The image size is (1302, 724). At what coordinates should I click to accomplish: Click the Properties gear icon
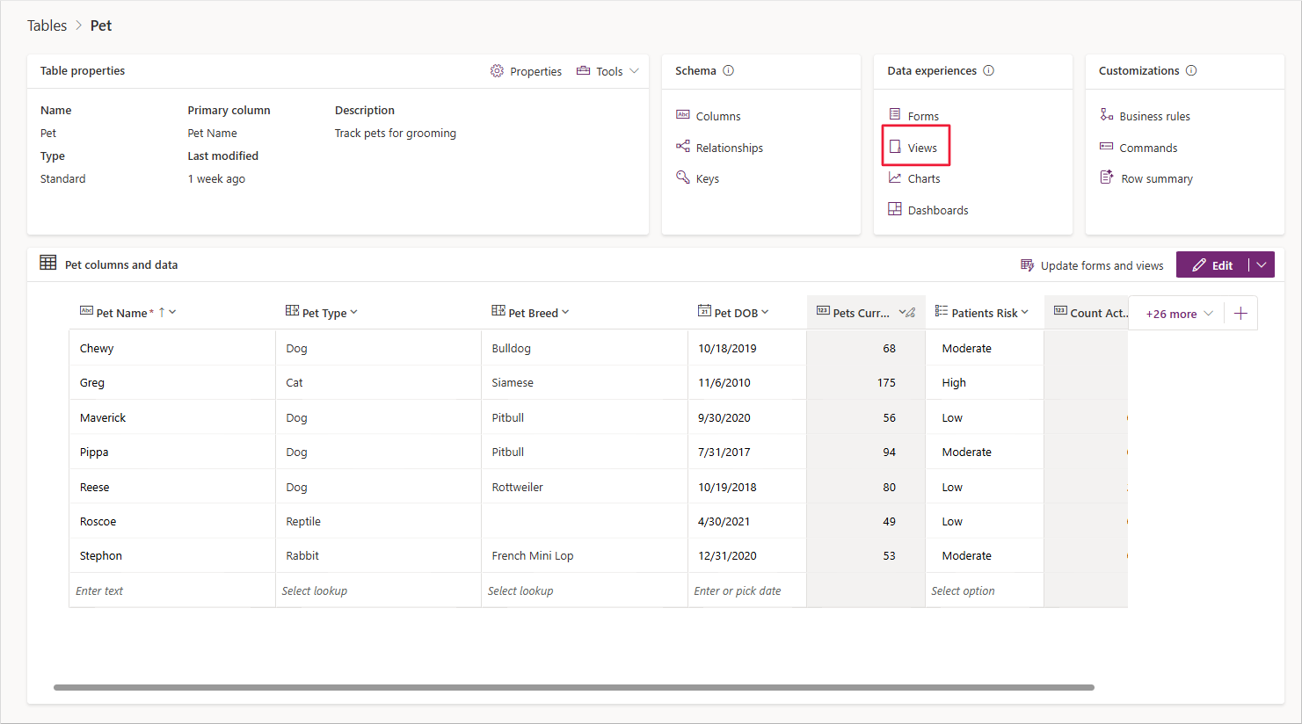point(497,71)
